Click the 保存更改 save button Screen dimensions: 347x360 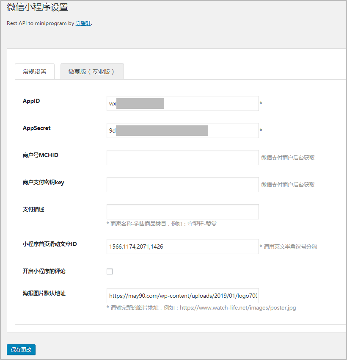21,349
